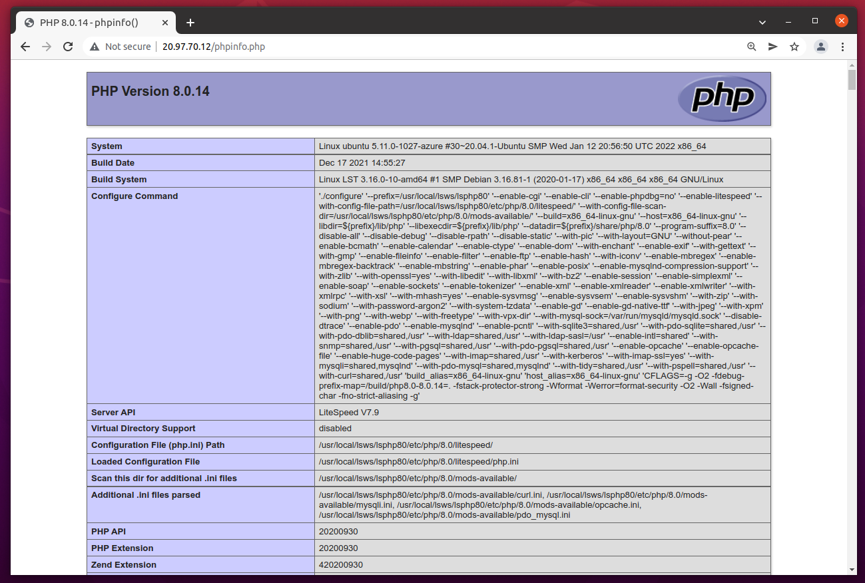Reload the phpinfo page
Image resolution: width=865 pixels, height=583 pixels.
pyautogui.click(x=68, y=47)
